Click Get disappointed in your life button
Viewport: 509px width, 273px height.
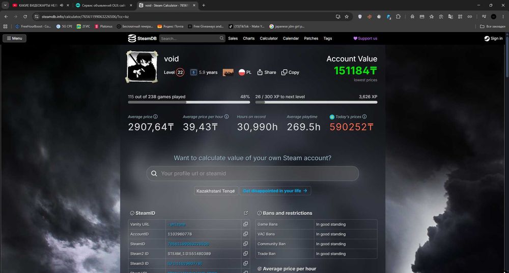point(275,191)
